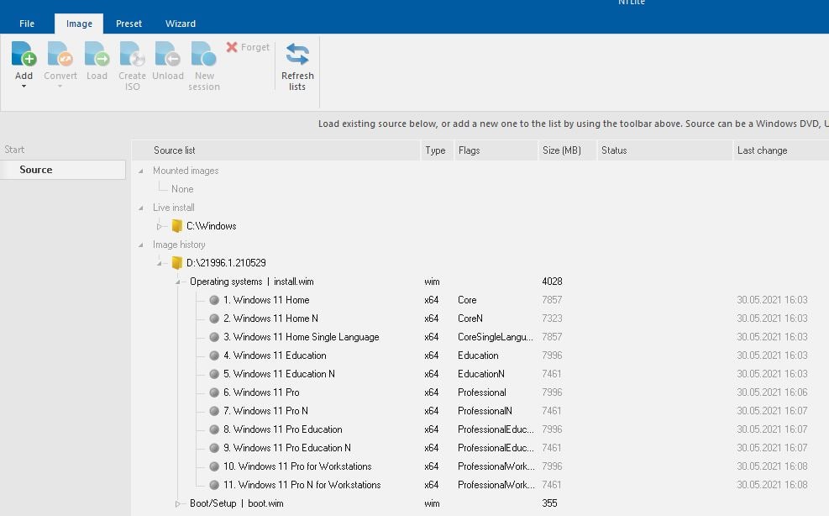Image resolution: width=829 pixels, height=516 pixels.
Task: Click the 4028 size value of install.wim
Action: coord(552,282)
